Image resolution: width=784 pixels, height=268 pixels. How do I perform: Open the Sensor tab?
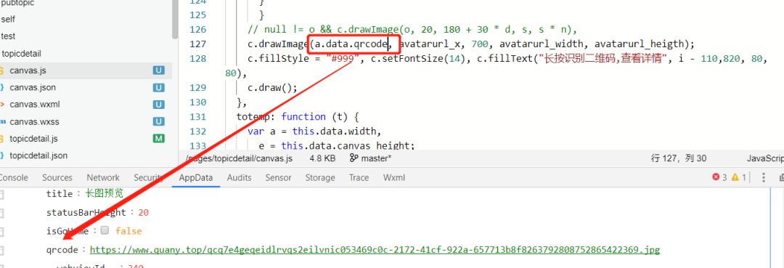279,177
